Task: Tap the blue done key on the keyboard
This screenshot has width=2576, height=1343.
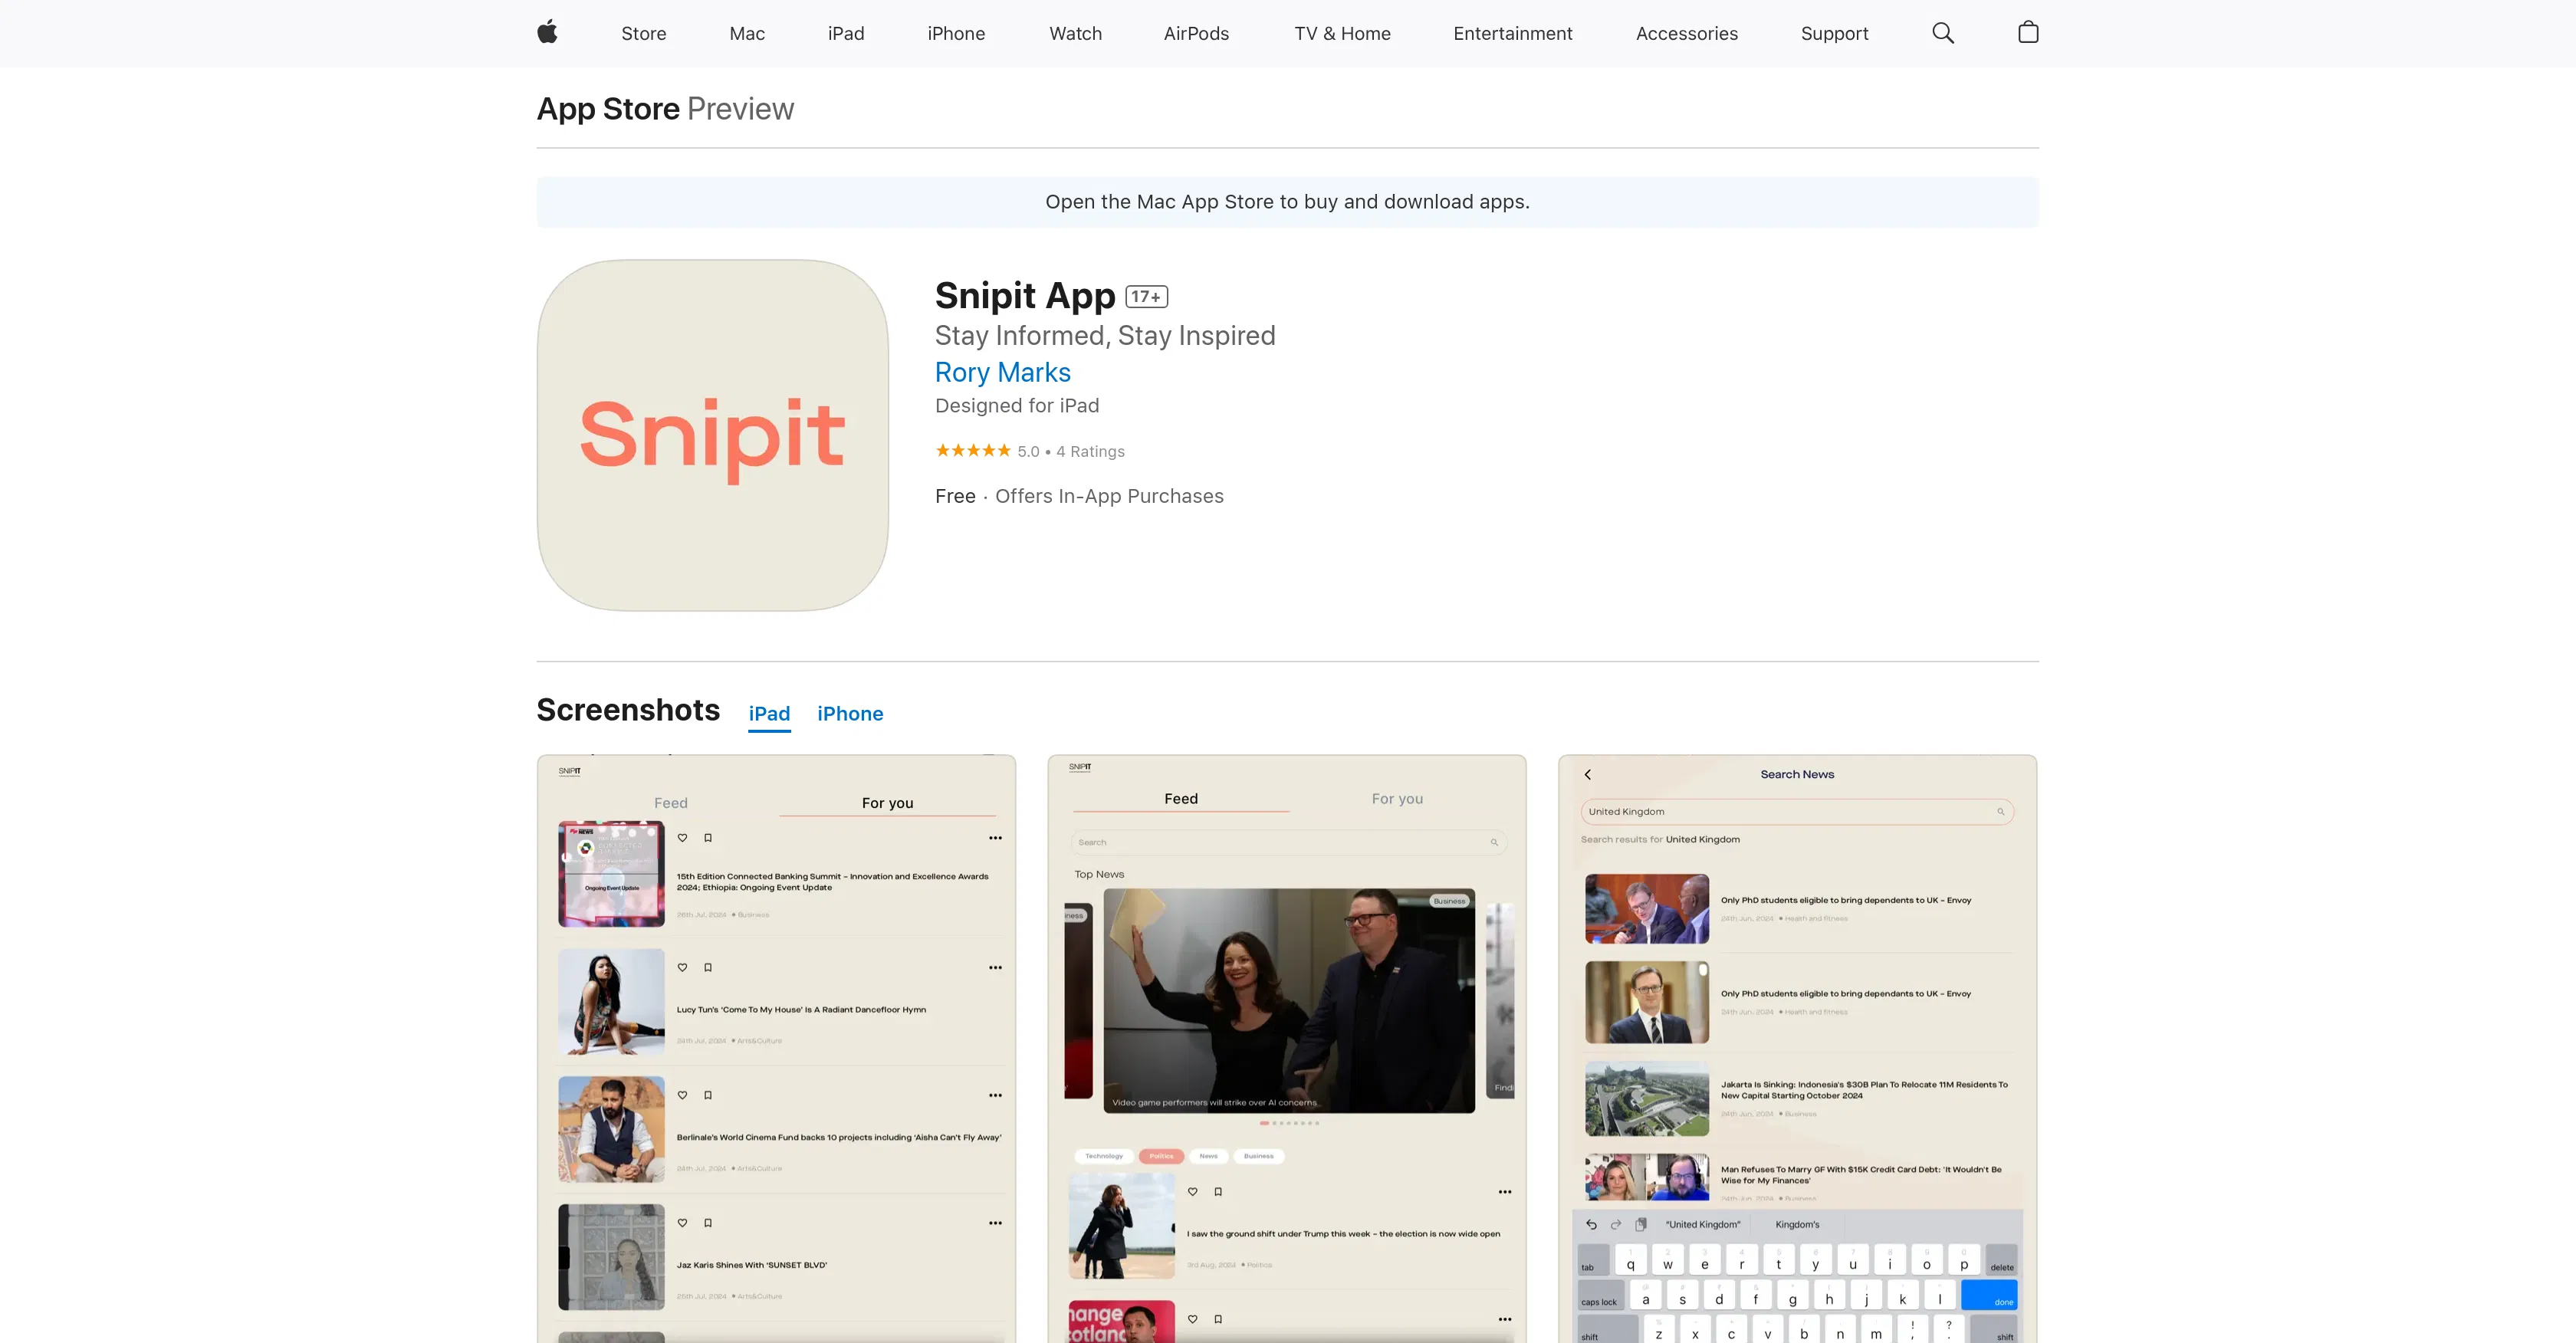Action: 1992,1295
